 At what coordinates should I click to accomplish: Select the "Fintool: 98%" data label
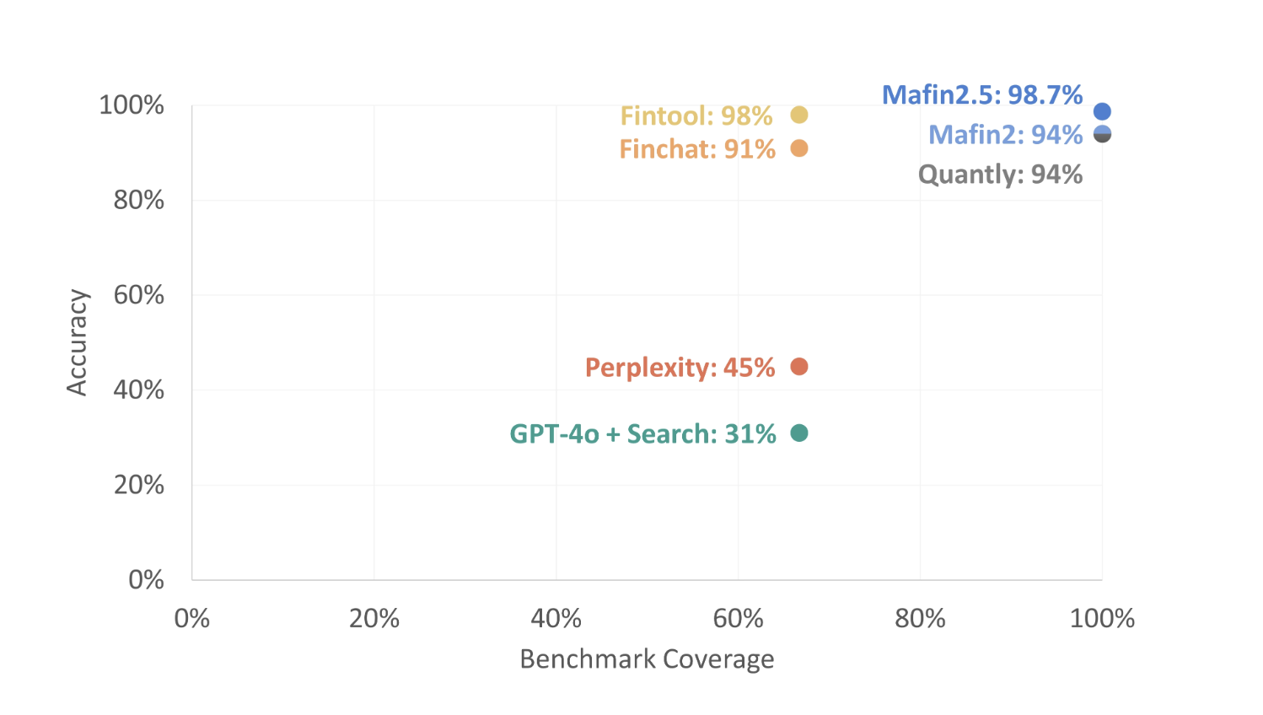[696, 116]
